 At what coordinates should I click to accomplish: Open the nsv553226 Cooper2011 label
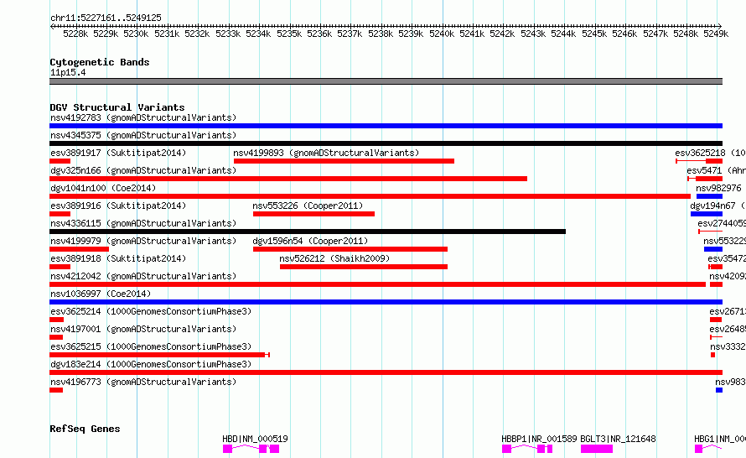308,206
